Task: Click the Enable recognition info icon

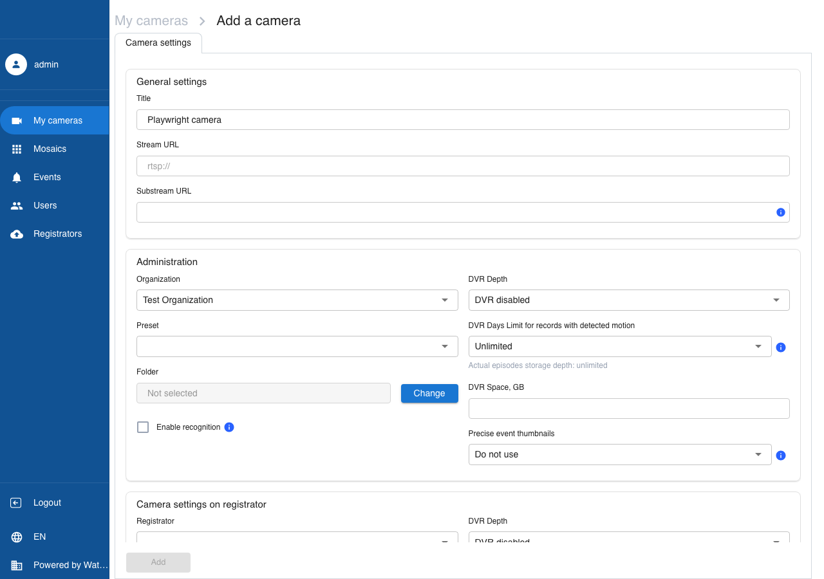Action: click(229, 427)
